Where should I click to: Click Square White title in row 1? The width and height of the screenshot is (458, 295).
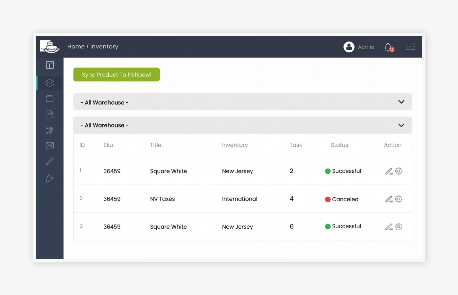168,171
